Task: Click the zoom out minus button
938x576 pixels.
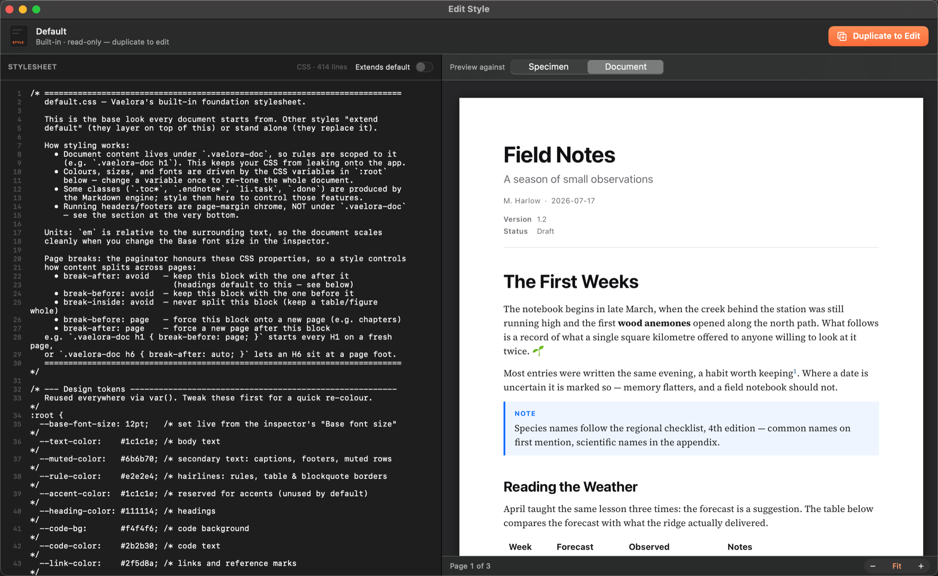Action: click(873, 566)
